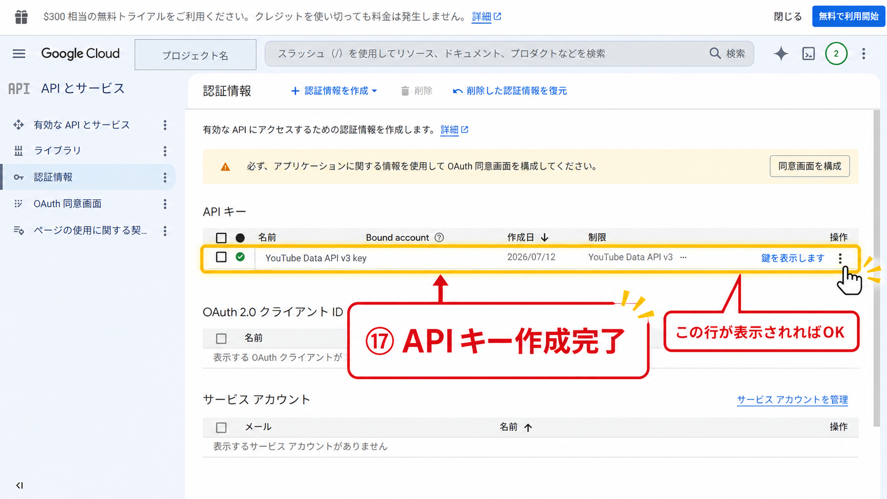Image resolution: width=887 pixels, height=499 pixels.
Task: Open top bar more options menu
Action: pos(864,54)
